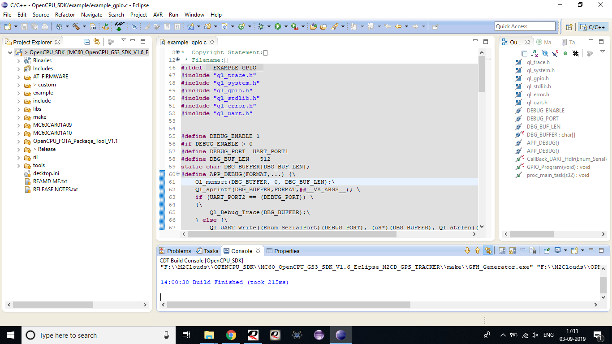Click the green Run button in toolbar
The width and height of the screenshot is (612, 344).
coord(278,27)
